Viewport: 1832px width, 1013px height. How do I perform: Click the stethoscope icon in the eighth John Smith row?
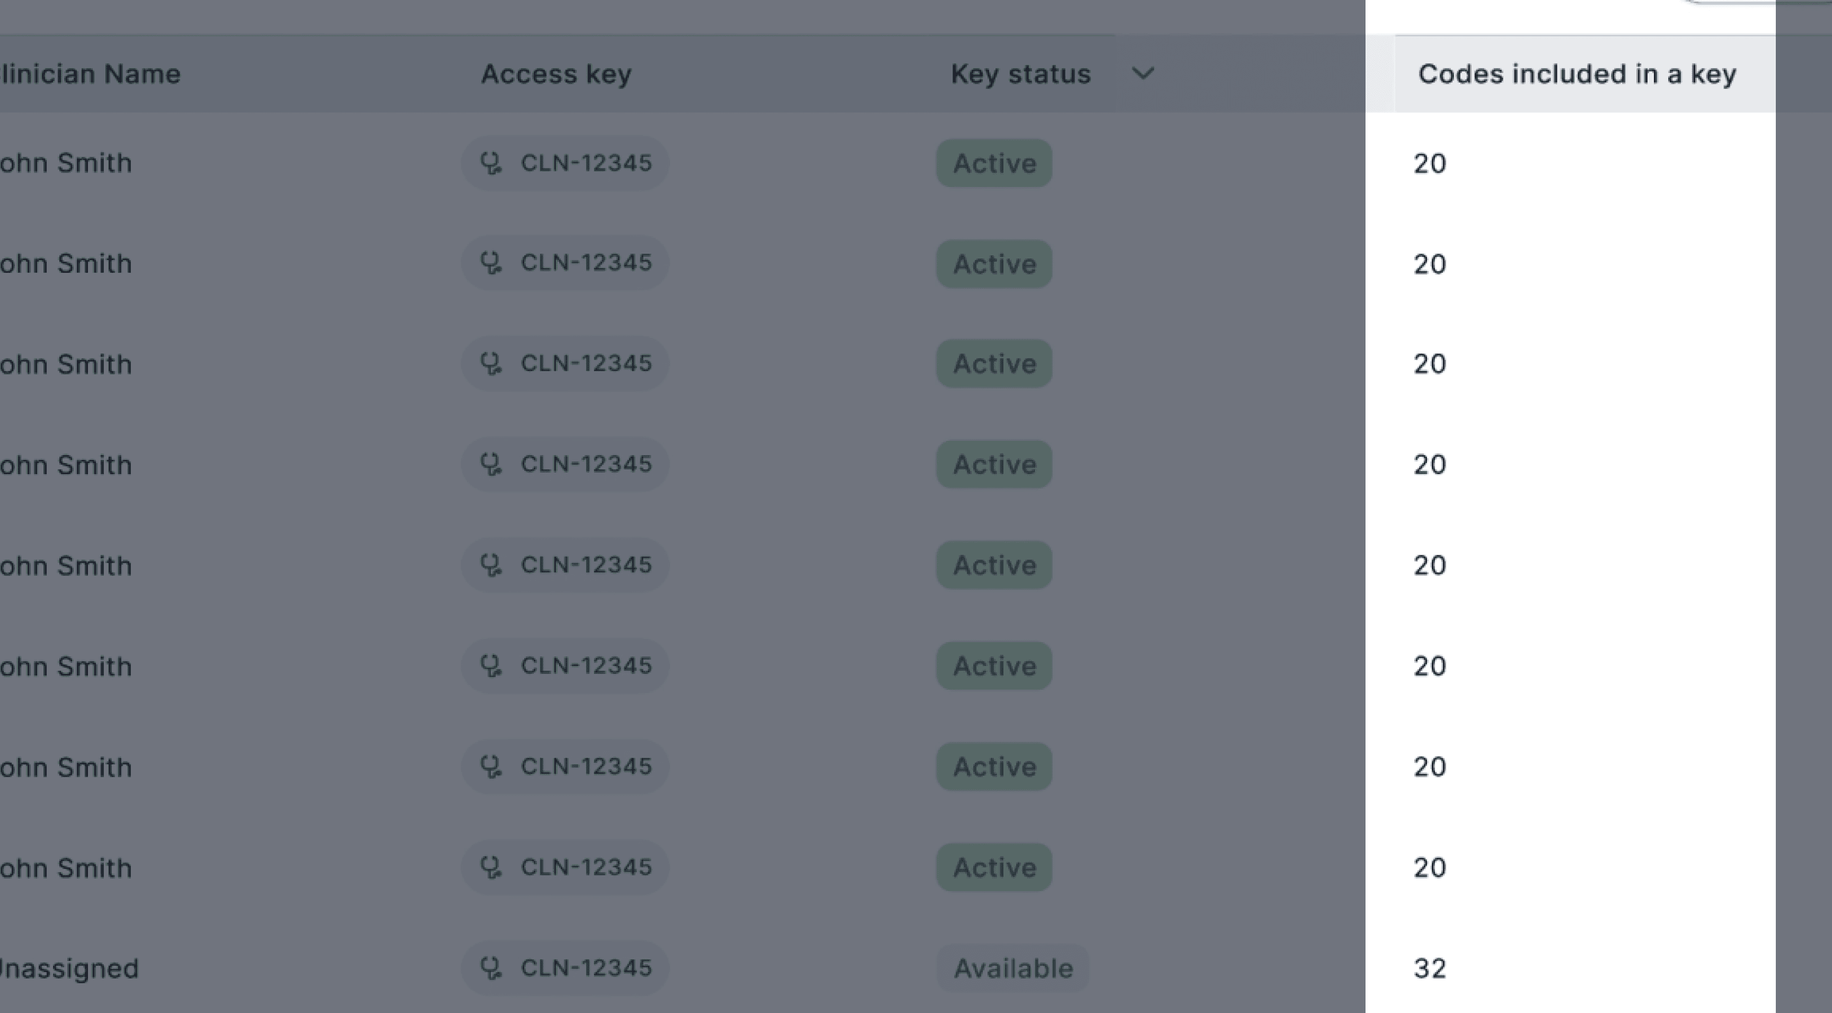coord(491,867)
